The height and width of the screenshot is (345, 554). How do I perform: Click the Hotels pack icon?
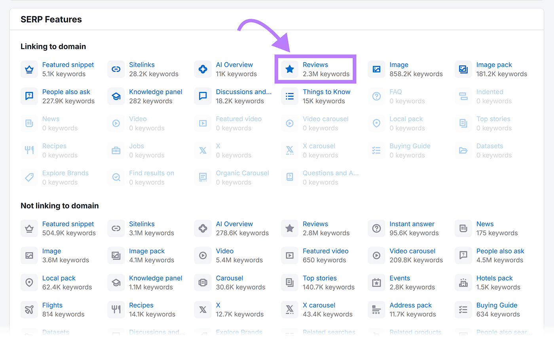pos(463,282)
